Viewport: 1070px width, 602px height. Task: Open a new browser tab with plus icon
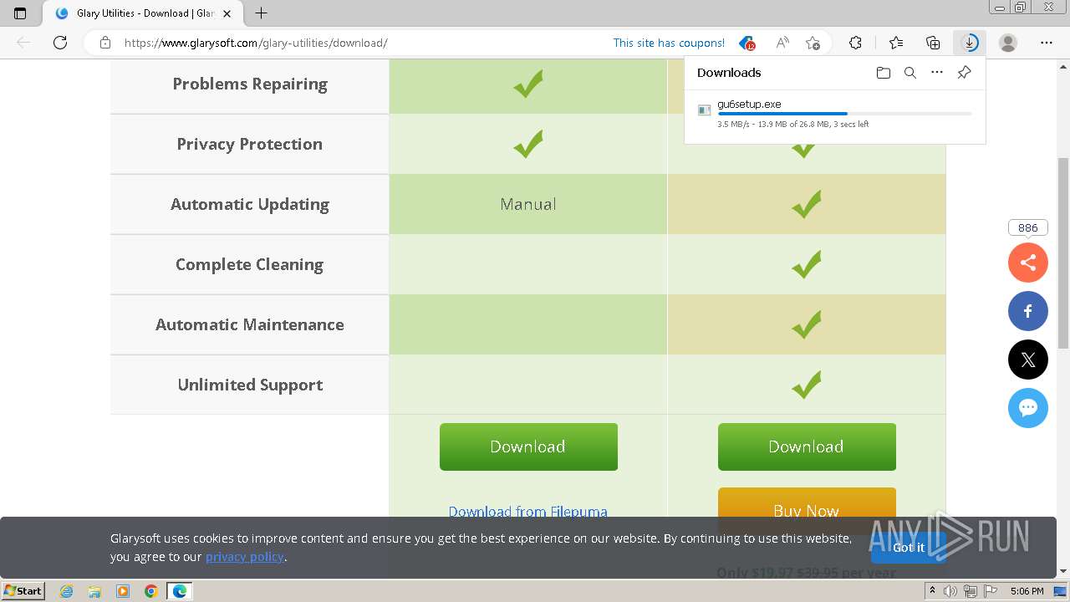(262, 13)
